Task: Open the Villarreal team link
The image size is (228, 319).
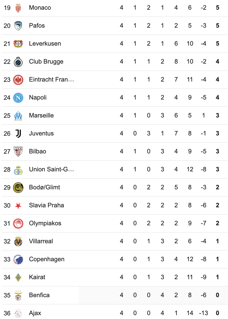Action: [x=41, y=241]
